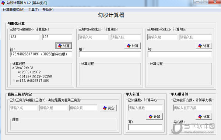The width and height of the screenshot is (221, 140).
Task: Click the 请输入弦 field in 直角三角形判定
Action: [83, 108]
